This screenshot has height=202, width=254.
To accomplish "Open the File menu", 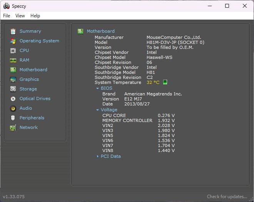I will click(7, 16).
